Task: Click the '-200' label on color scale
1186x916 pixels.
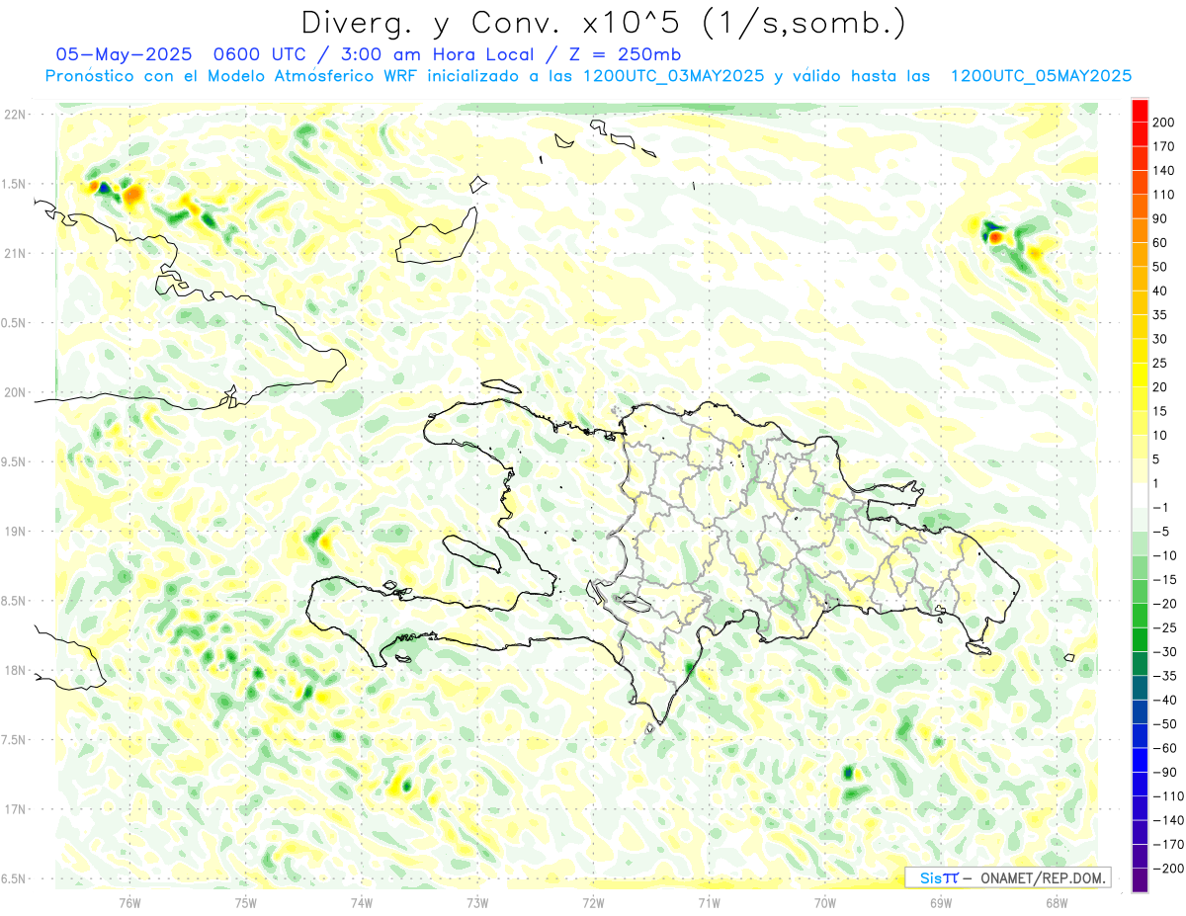Action: click(1167, 869)
